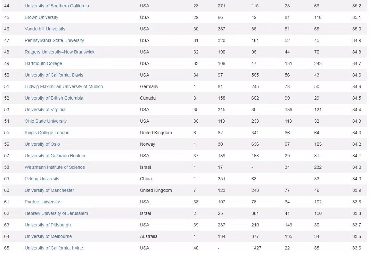Open Ohio State University link
This screenshot has height=253, width=369.
(x=45, y=121)
